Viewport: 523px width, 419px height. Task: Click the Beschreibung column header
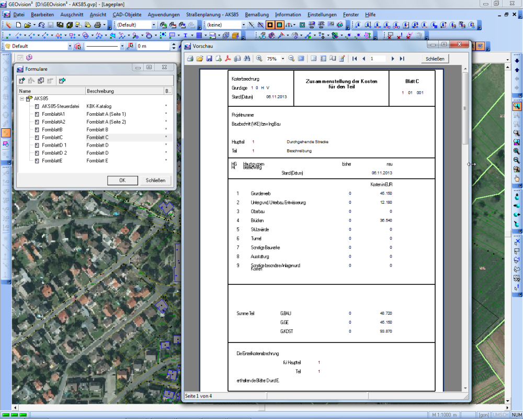coord(124,91)
